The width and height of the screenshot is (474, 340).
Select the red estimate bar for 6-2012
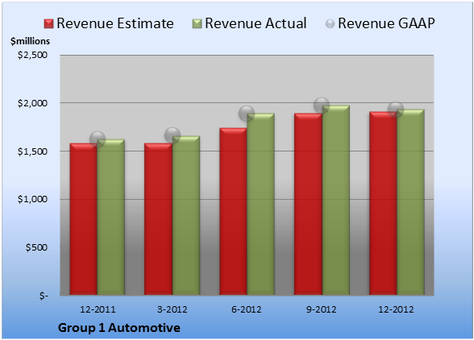pyautogui.click(x=233, y=212)
